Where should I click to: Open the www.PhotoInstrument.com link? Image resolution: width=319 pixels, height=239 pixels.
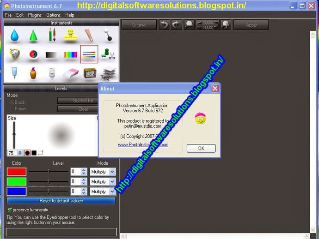[x=143, y=145]
